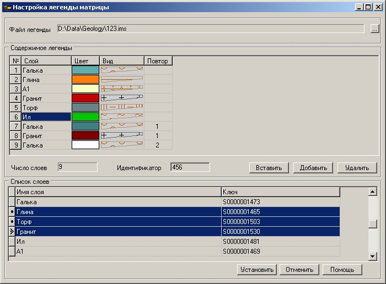Click the dark red swatch in row 8
Image resolution: width=386 pixels, height=284 pixels.
click(85, 135)
